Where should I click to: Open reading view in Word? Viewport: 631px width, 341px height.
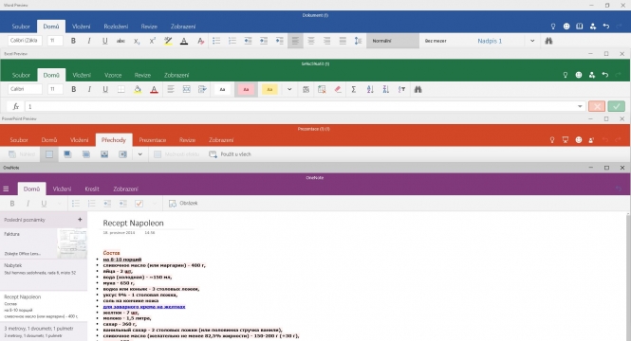coord(579,27)
